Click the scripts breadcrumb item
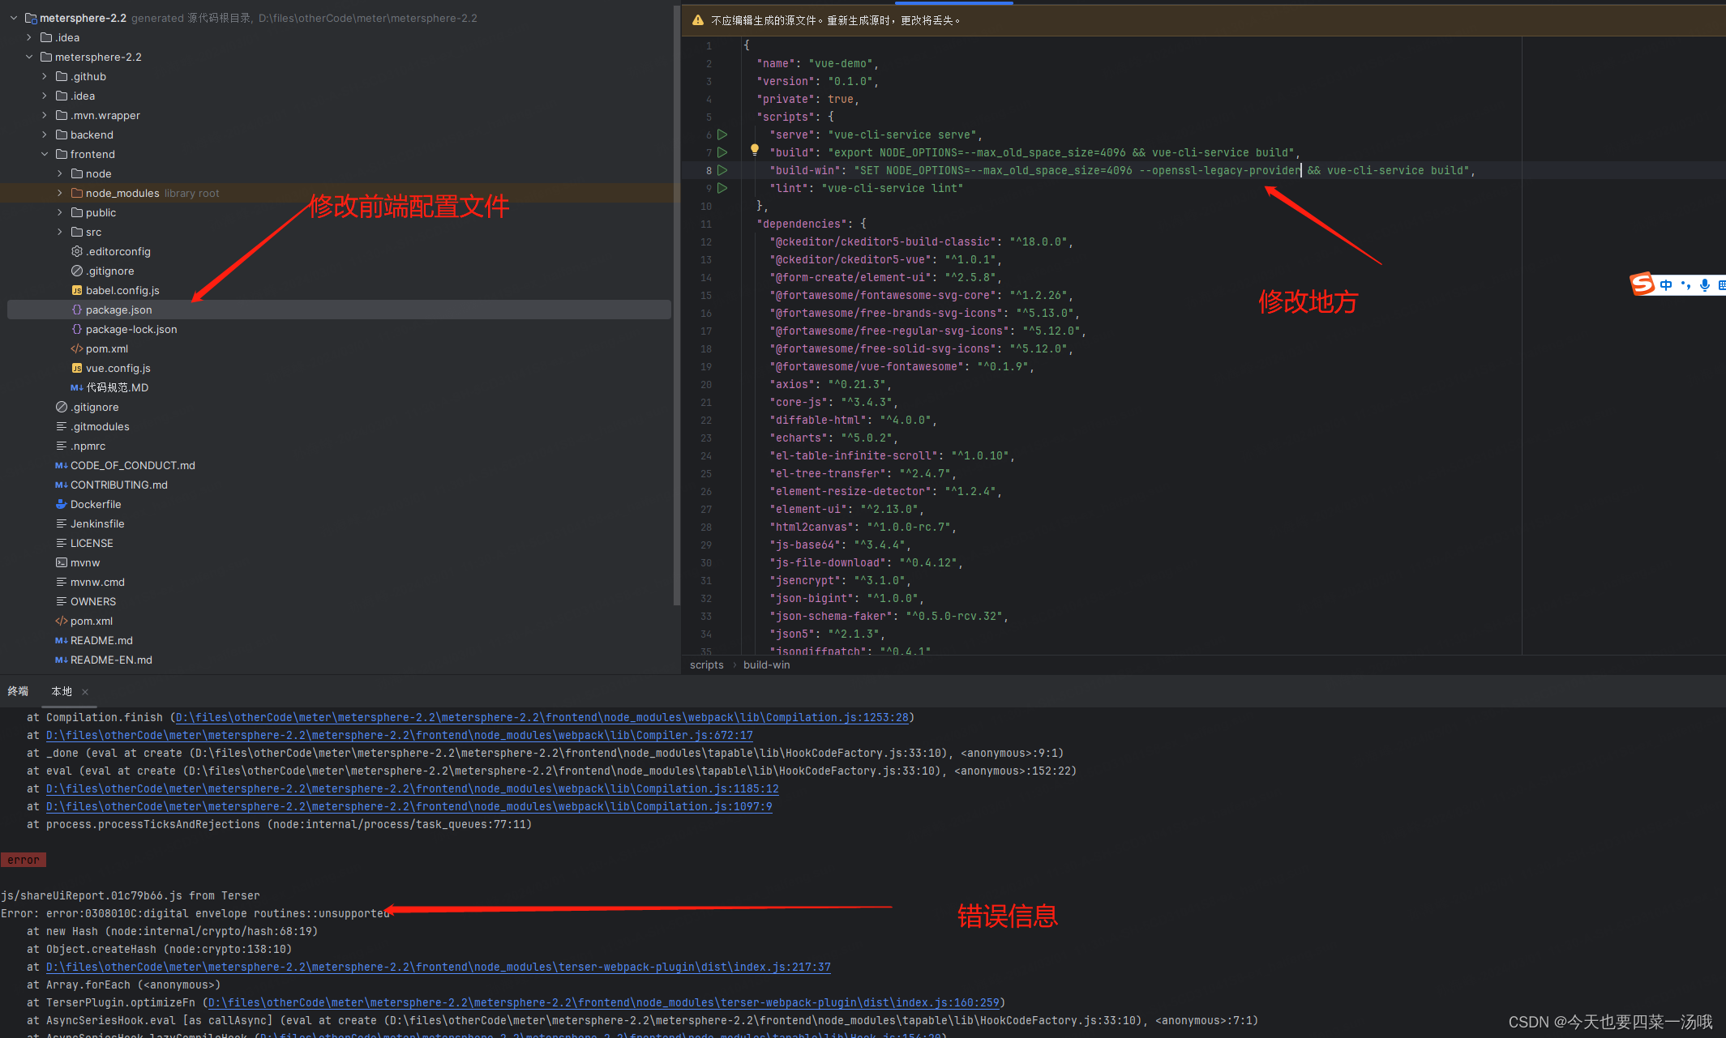This screenshot has width=1726, height=1038. [706, 664]
